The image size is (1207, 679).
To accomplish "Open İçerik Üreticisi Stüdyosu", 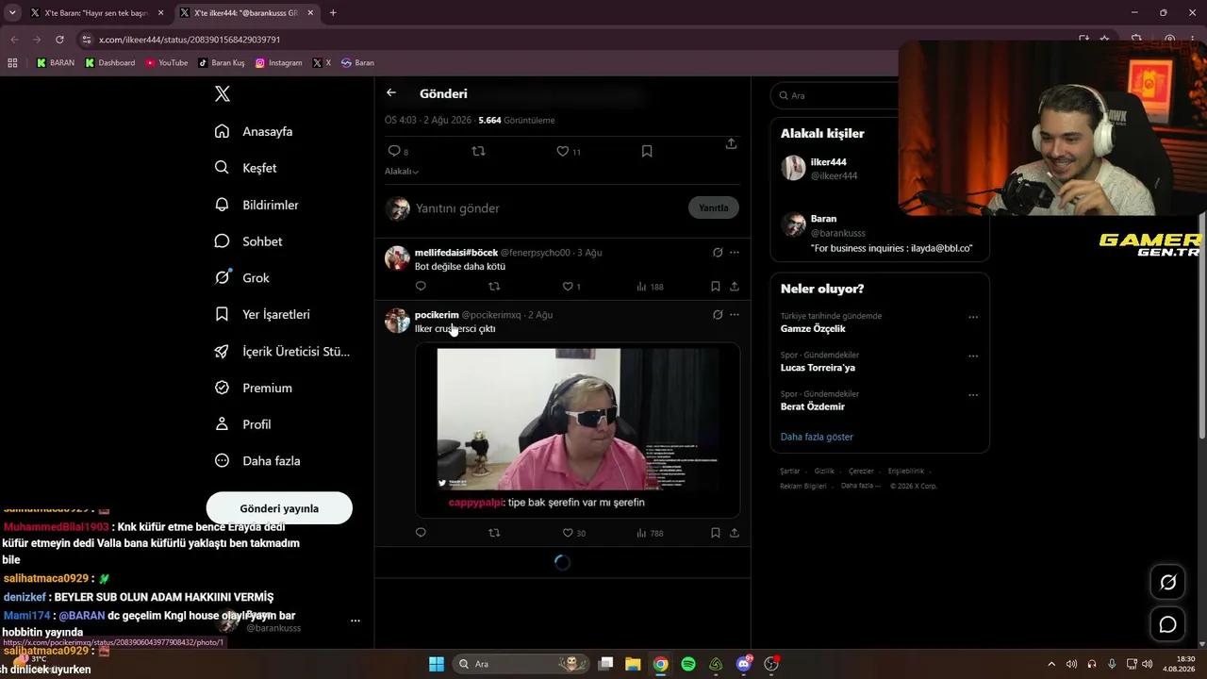I will coord(282,351).
